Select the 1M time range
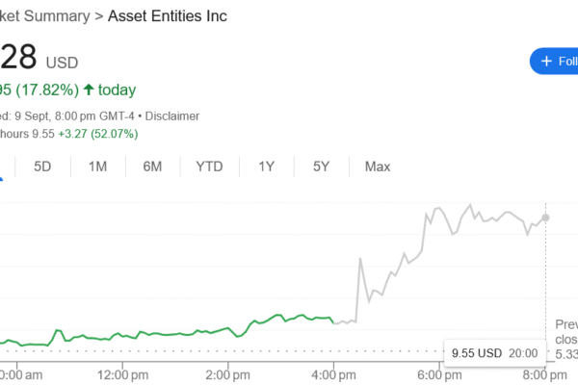Viewport: 578px width, 385px height. [97, 167]
